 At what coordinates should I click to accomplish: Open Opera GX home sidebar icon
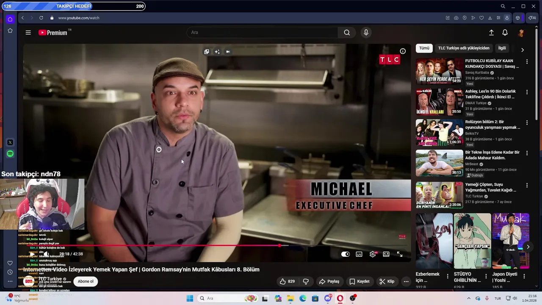coord(10,19)
